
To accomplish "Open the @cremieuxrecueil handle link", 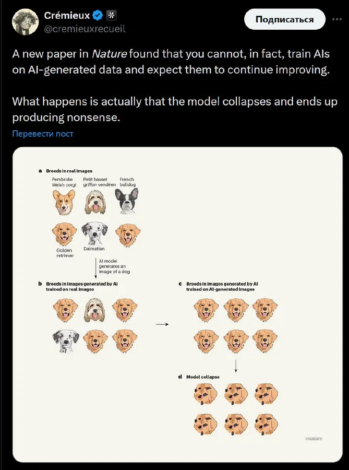I will (85, 29).
